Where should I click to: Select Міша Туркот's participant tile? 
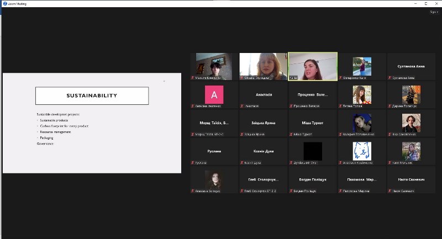point(313,123)
